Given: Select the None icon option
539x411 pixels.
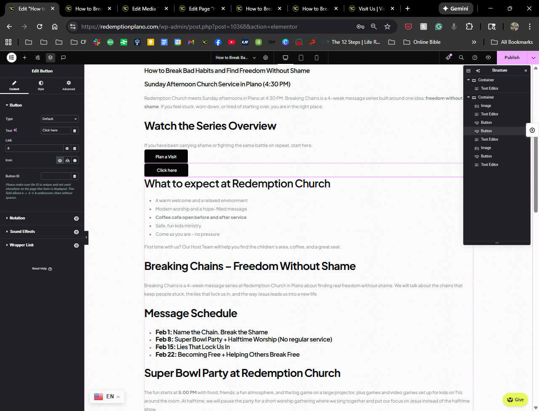Looking at the screenshot, I should point(60,160).
